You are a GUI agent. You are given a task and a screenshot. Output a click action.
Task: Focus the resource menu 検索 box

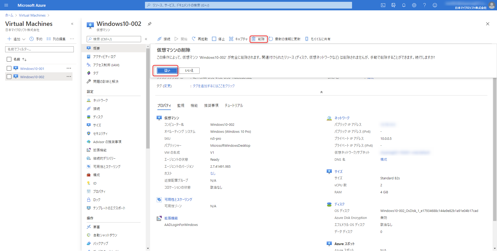[114, 39]
